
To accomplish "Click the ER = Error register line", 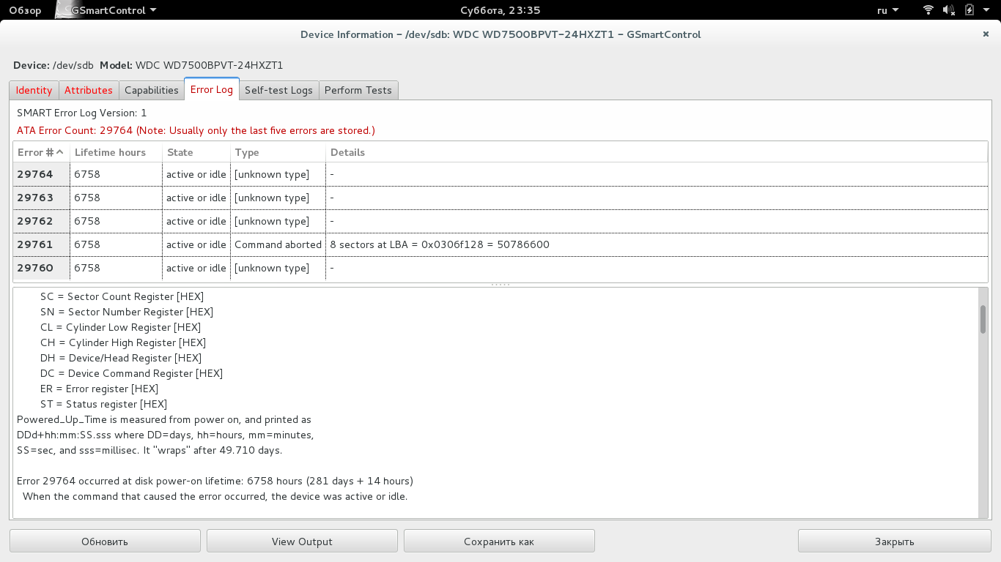I will pos(99,389).
